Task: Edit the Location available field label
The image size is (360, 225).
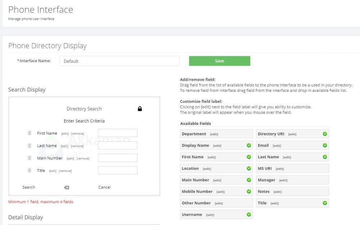Action: tap(207, 169)
